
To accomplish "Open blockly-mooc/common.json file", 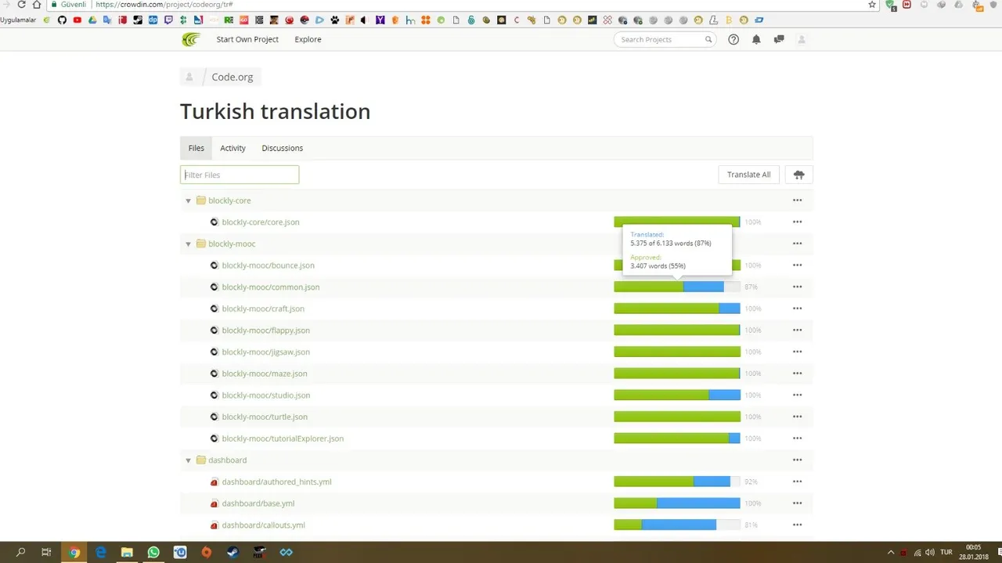I will [271, 287].
